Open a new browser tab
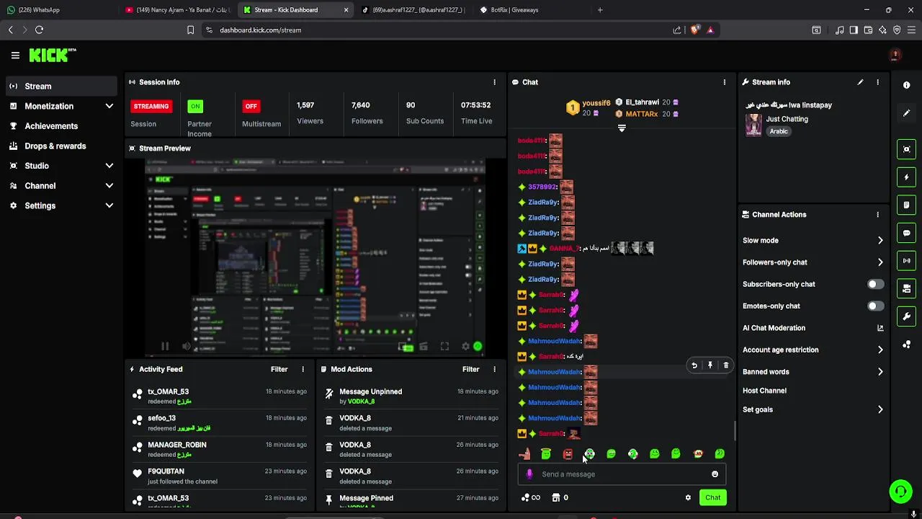Viewport: 922px width, 519px height. pyautogui.click(x=600, y=10)
